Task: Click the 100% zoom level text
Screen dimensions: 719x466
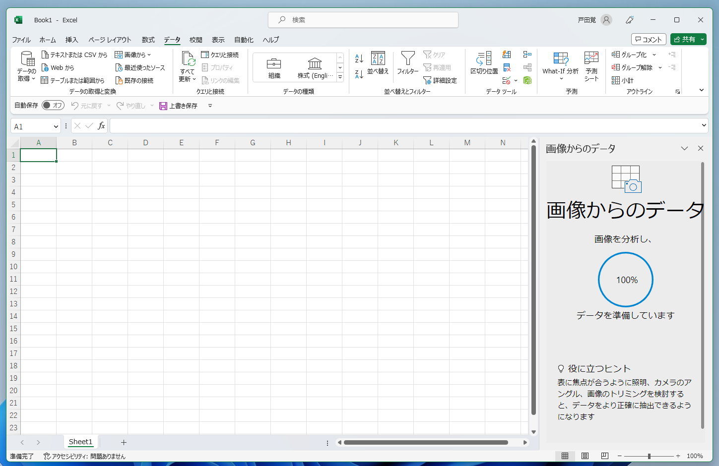Action: point(695,456)
